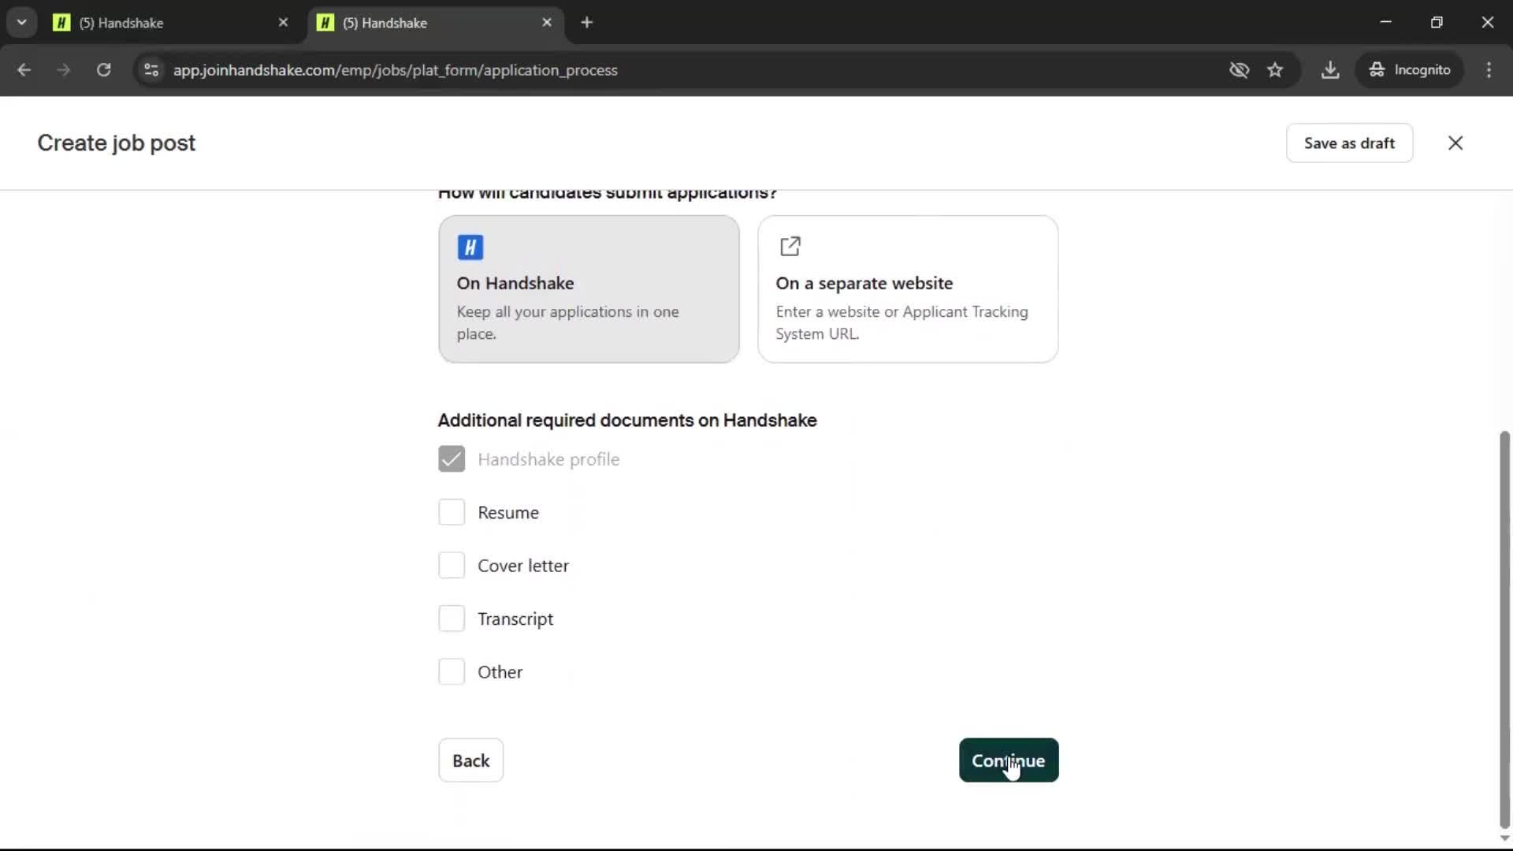1513x851 pixels.
Task: Click the 'Create job post' heading
Action: click(116, 143)
